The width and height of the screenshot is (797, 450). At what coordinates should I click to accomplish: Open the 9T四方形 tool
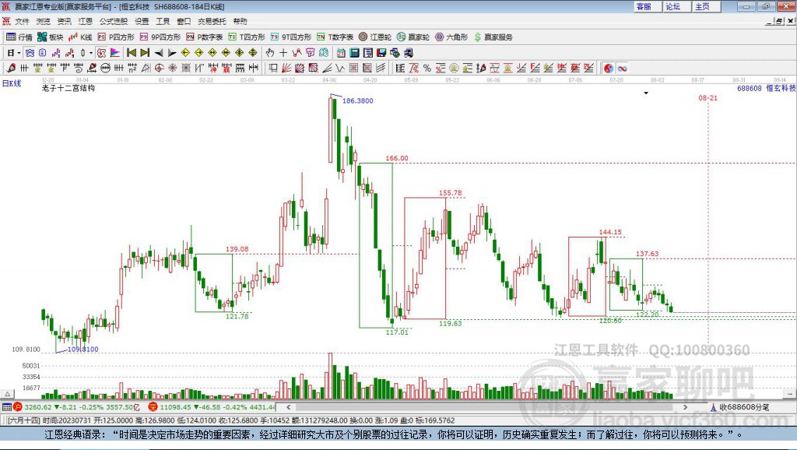click(x=291, y=37)
